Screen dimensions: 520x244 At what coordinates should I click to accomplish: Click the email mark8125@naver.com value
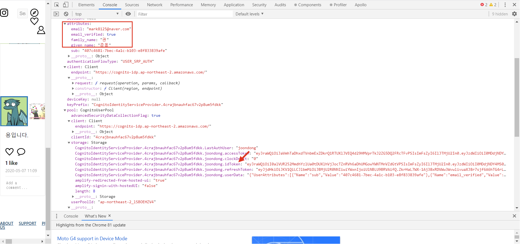coord(109,29)
